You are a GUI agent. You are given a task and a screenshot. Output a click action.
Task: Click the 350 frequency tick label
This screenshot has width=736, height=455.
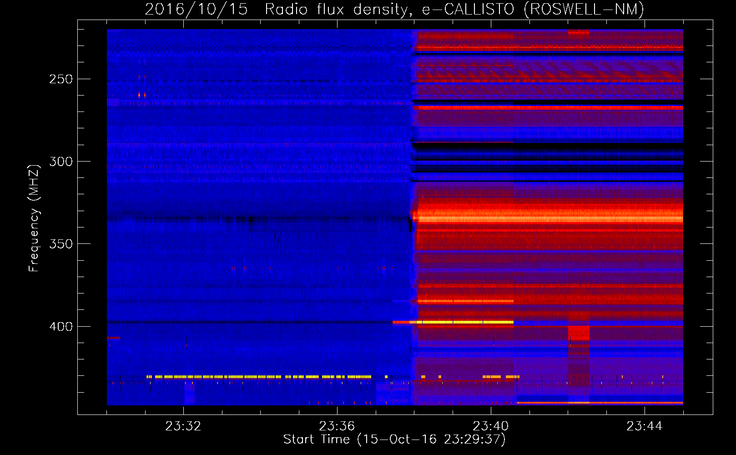click(61, 244)
